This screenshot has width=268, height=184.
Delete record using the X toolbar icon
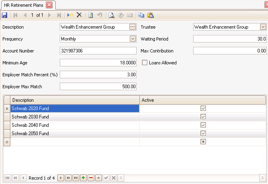point(79,15)
